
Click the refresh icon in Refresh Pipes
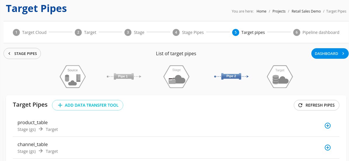300,105
